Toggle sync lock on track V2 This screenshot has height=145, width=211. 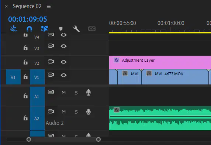(x=51, y=62)
